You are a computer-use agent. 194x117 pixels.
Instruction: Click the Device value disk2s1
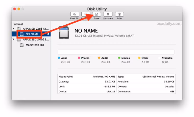click(x=111, y=92)
